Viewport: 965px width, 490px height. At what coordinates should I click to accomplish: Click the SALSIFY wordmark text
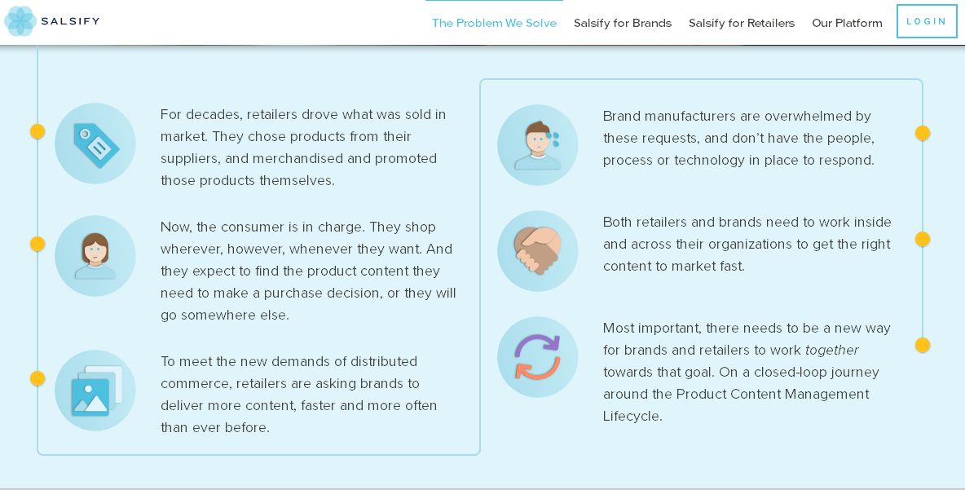coord(70,21)
